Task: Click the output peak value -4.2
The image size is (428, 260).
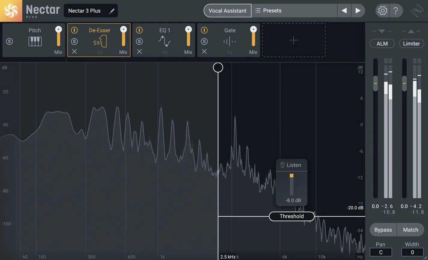Action: (x=415, y=206)
